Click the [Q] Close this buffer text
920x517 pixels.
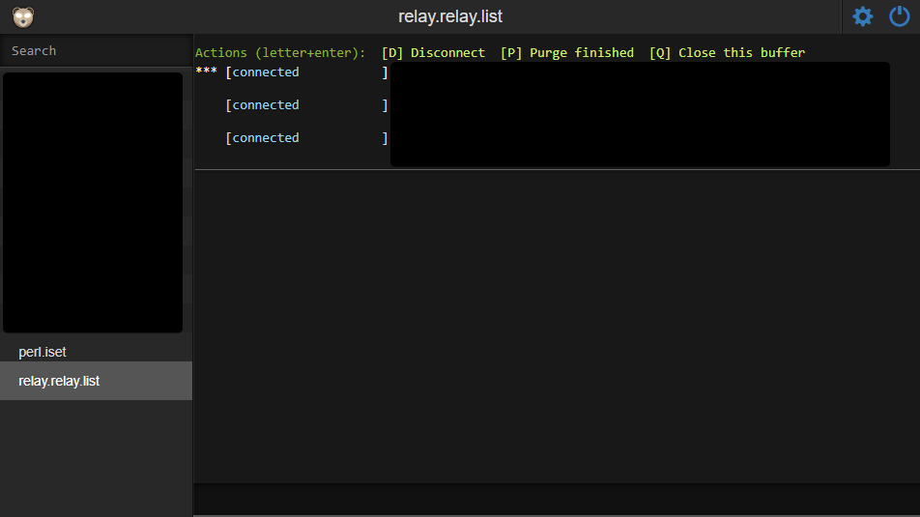(727, 53)
